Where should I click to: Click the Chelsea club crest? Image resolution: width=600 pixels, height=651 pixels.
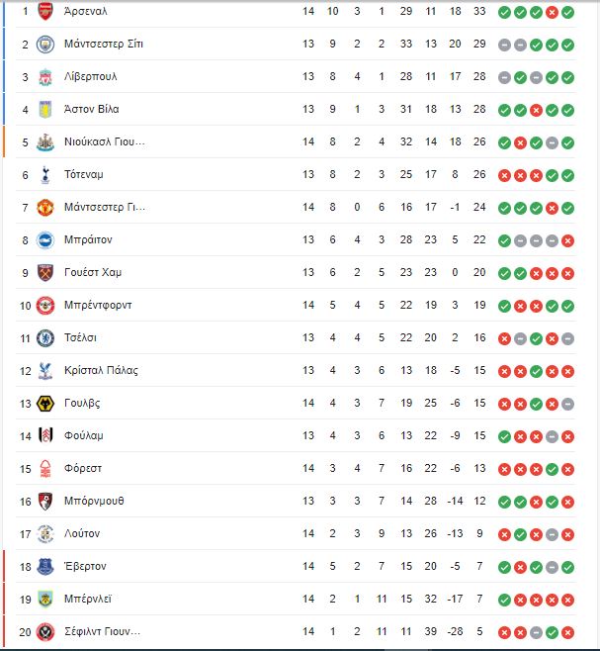(x=45, y=338)
